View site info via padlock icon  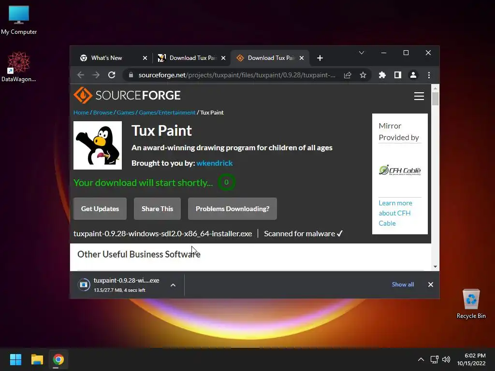(x=131, y=75)
